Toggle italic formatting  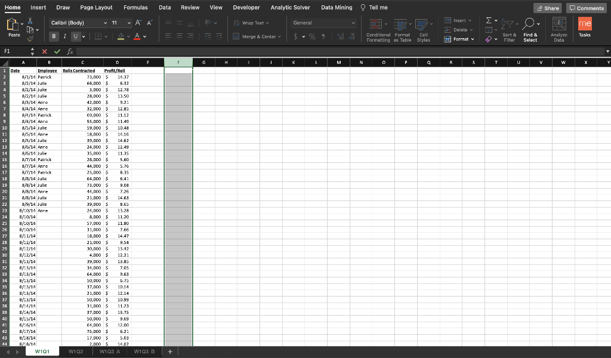(x=64, y=36)
